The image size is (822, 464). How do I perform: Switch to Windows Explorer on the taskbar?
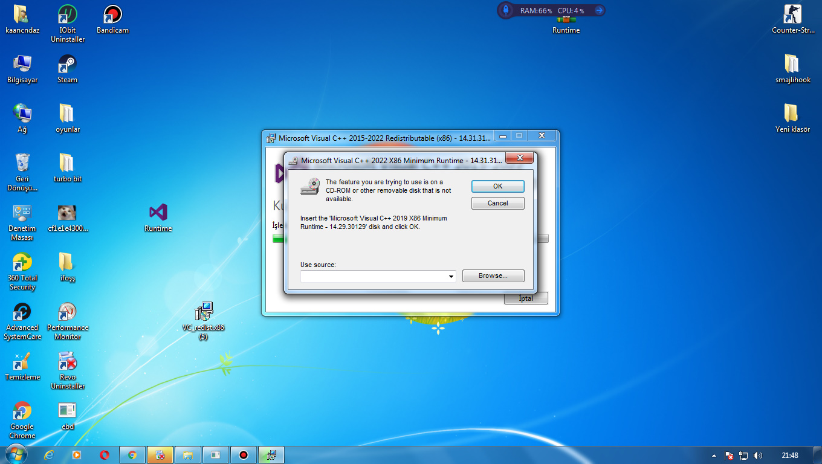click(188, 455)
